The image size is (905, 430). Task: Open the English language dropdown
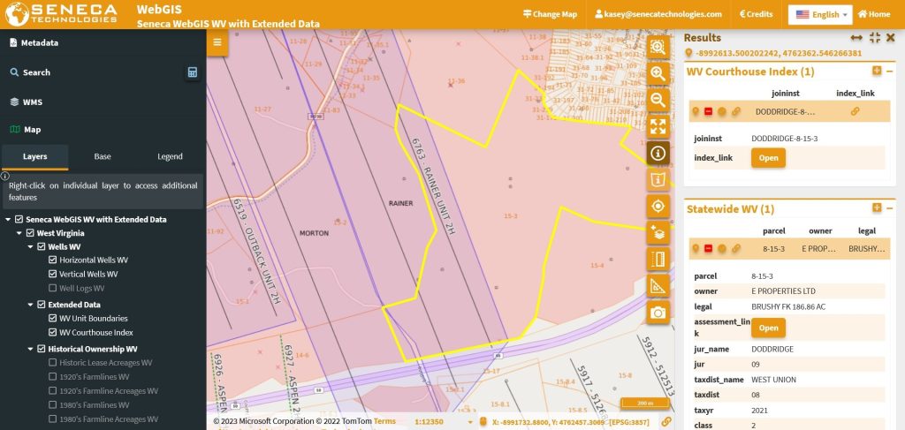click(820, 14)
